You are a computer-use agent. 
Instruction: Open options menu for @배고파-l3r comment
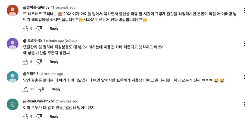[244, 44]
